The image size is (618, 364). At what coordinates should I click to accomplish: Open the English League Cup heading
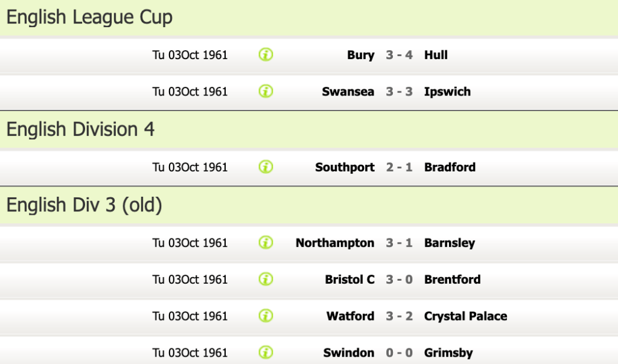(x=89, y=18)
